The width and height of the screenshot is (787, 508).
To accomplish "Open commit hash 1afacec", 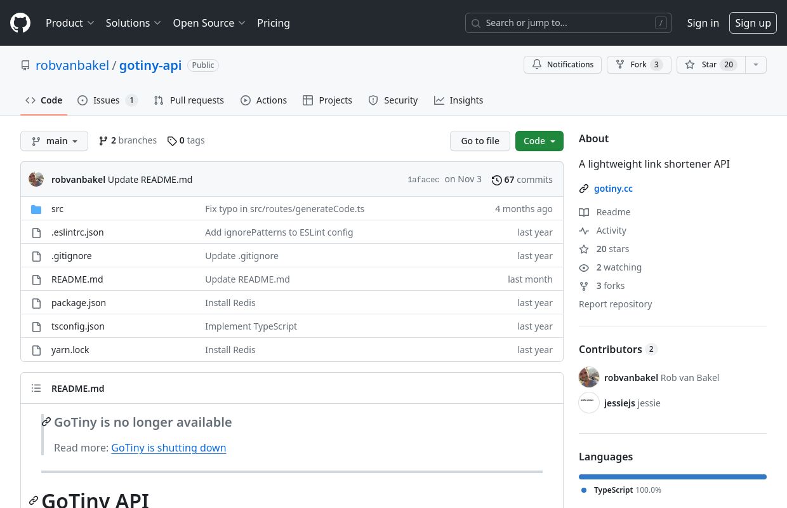I will (x=423, y=180).
